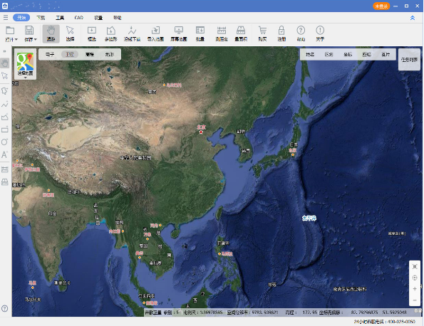This screenshot has height=326, width=424.
Task: Open the Tools (工具) ribbon tab
Action: pyautogui.click(x=60, y=18)
